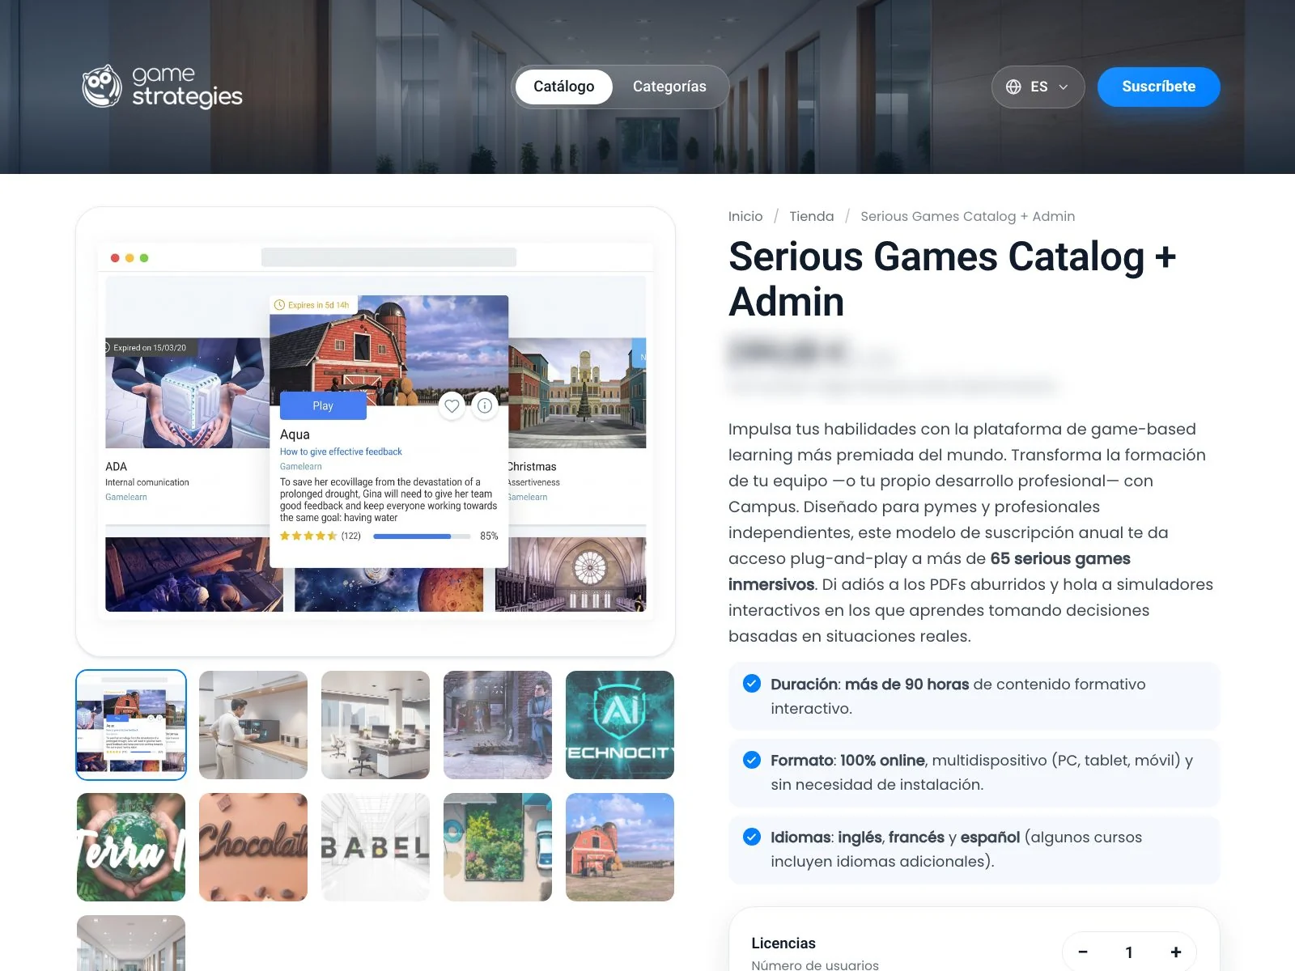Click the main product preview image
Screen dimensions: 1295x971
(x=376, y=431)
